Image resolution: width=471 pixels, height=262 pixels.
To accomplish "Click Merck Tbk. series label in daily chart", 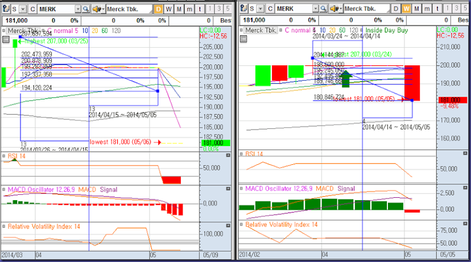I will (23, 31).
